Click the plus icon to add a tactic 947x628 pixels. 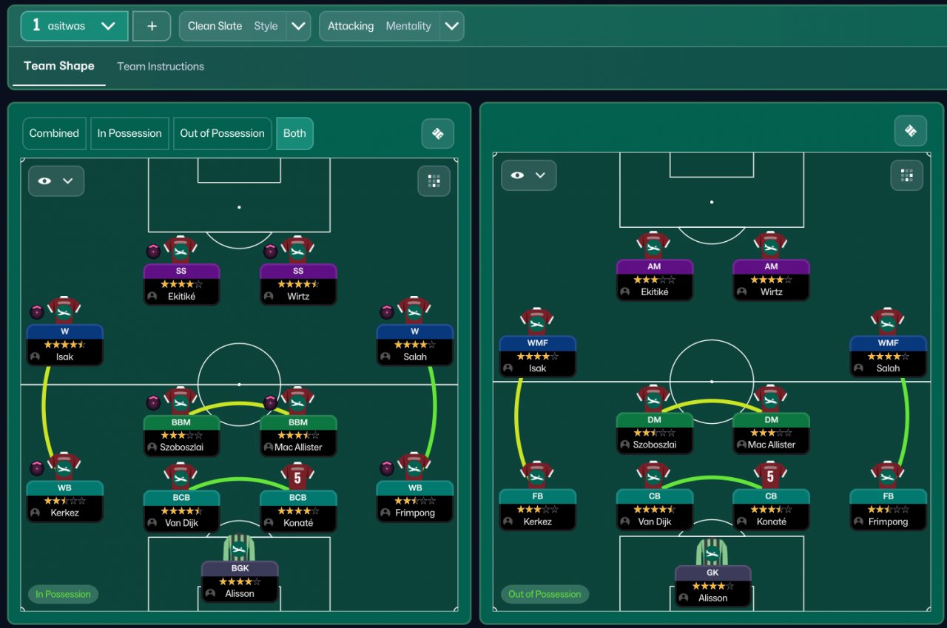point(152,26)
